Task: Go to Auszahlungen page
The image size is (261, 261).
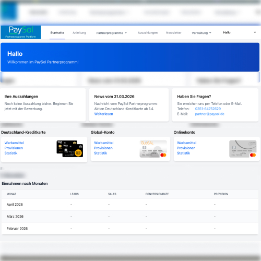Action: click(148, 33)
